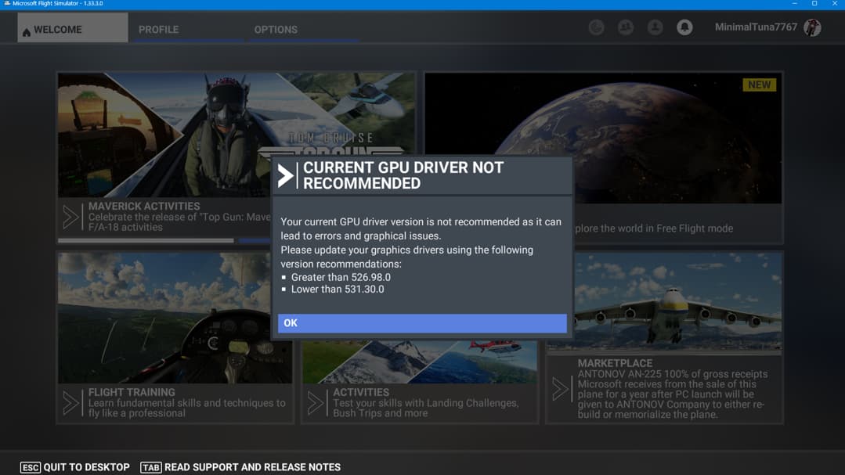
Task: Click the arrow icon beside Marketplace
Action: (x=561, y=389)
